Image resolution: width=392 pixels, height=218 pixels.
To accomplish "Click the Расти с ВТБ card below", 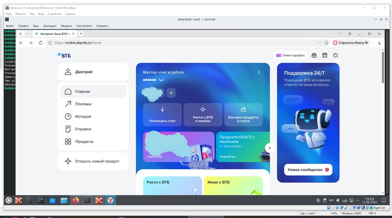I will coord(172,186).
